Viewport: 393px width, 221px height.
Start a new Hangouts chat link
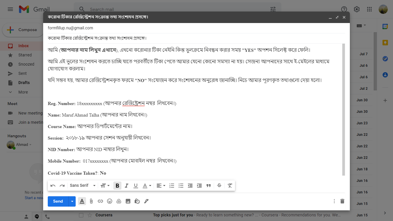pyautogui.click(x=34, y=198)
